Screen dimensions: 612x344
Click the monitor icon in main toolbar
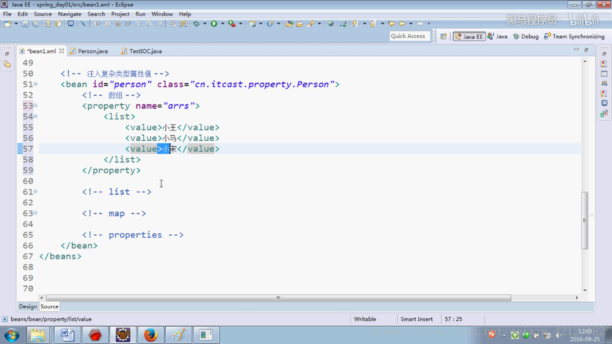pyautogui.click(x=71, y=24)
